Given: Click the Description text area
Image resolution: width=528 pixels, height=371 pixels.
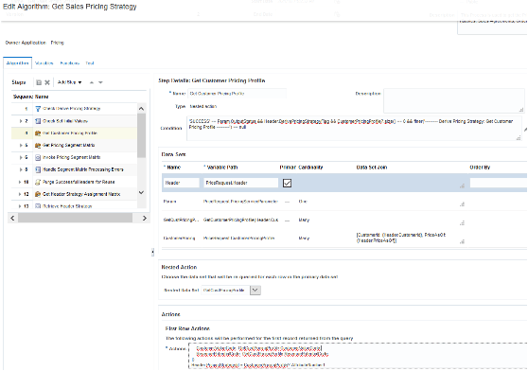Looking at the screenshot, I should click(454, 100).
